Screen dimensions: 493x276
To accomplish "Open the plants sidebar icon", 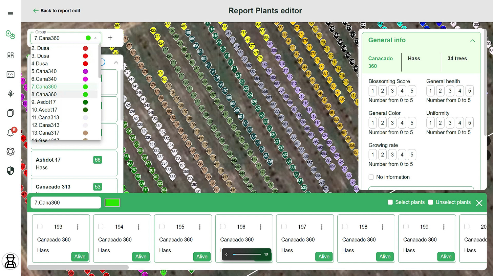I will (10, 34).
